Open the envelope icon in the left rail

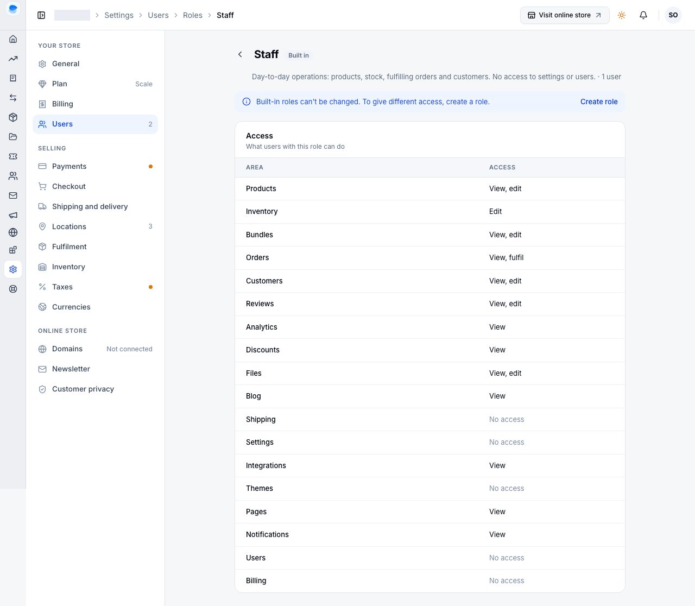tap(13, 195)
